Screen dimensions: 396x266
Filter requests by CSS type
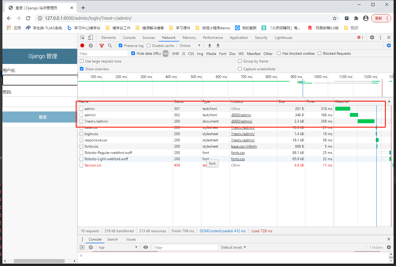point(191,53)
